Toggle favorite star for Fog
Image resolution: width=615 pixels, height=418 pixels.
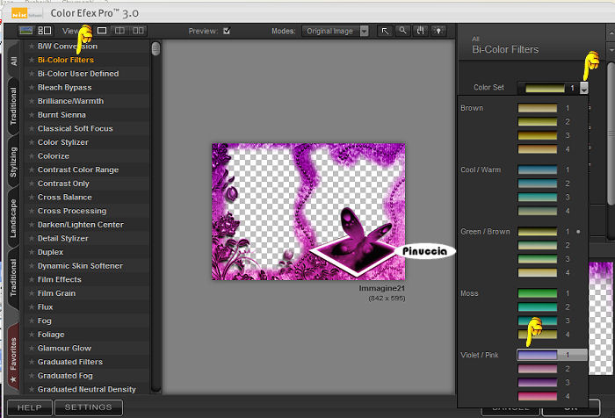coord(32,321)
